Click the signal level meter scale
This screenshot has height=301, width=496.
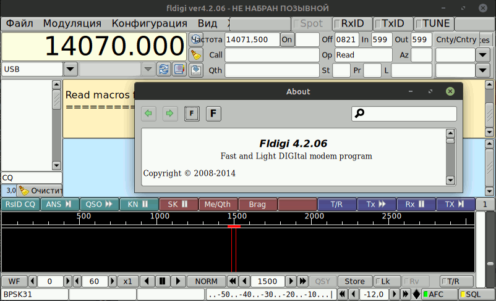[270, 294]
